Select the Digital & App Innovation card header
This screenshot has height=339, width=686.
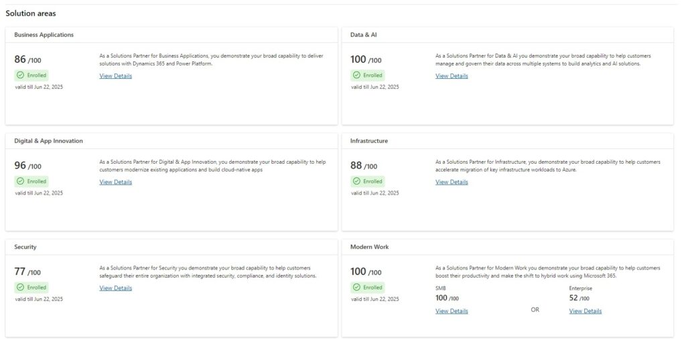click(x=171, y=141)
